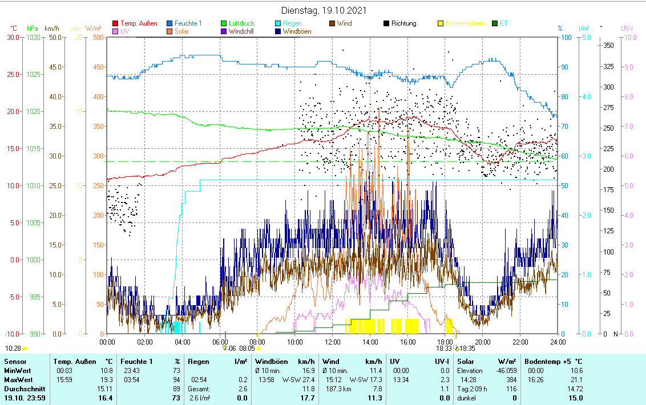Click the purple Windchill legend swatch
This screenshot has width=646, height=405.
coord(224,31)
